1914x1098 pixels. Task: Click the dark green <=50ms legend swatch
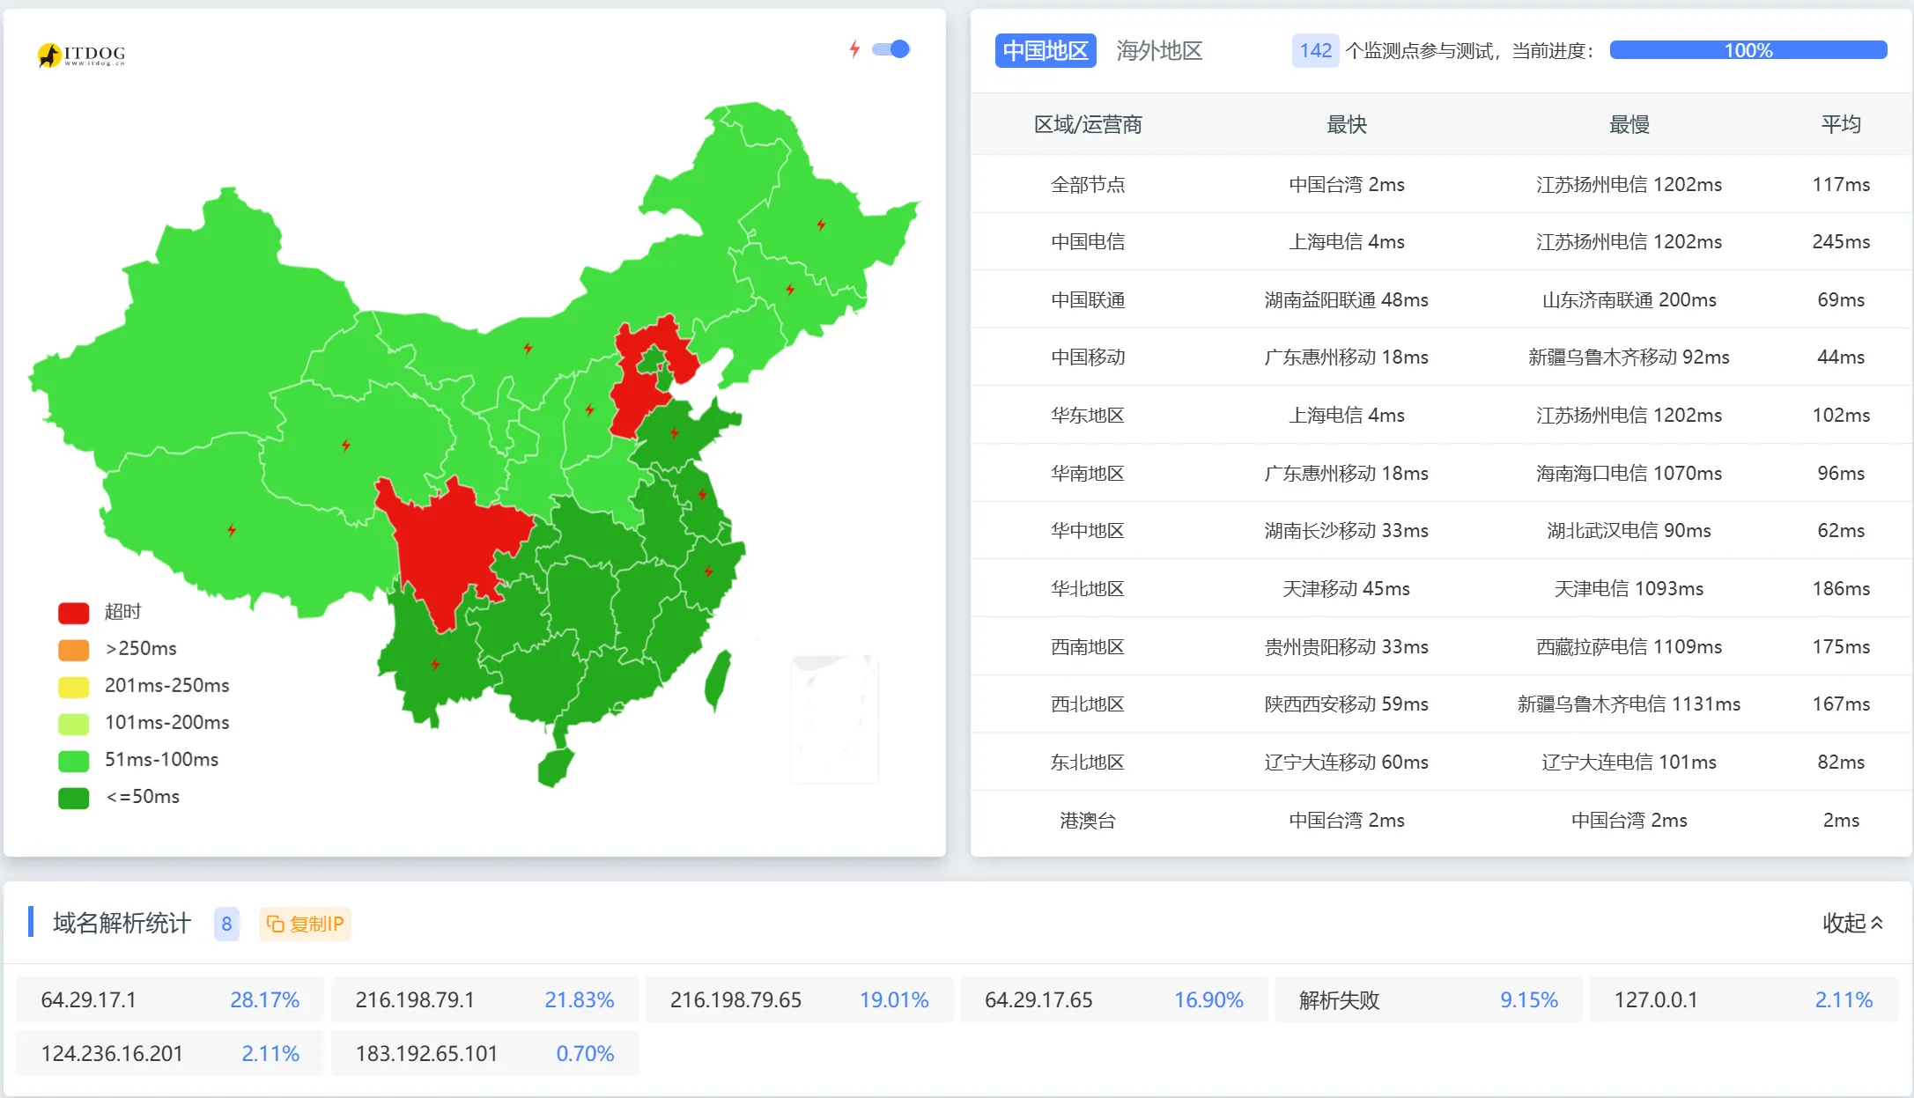click(x=74, y=798)
